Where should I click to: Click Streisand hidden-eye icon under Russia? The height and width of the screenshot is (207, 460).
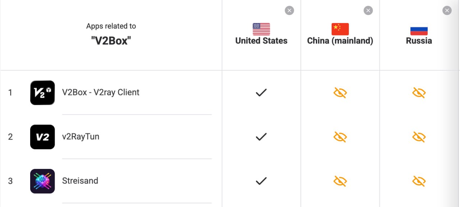[x=419, y=181]
